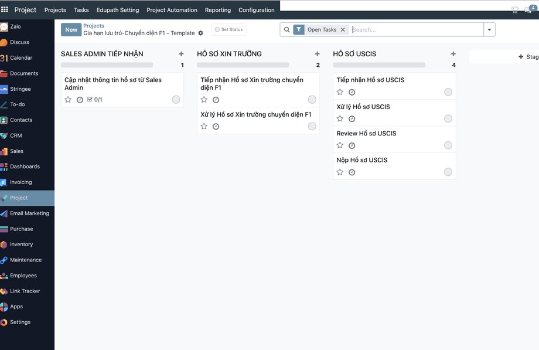The width and height of the screenshot is (539, 350).
Task: Open Project Automation menu
Action: pyautogui.click(x=172, y=10)
